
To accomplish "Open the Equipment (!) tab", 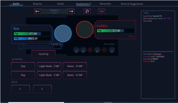I will tap(84, 4).
